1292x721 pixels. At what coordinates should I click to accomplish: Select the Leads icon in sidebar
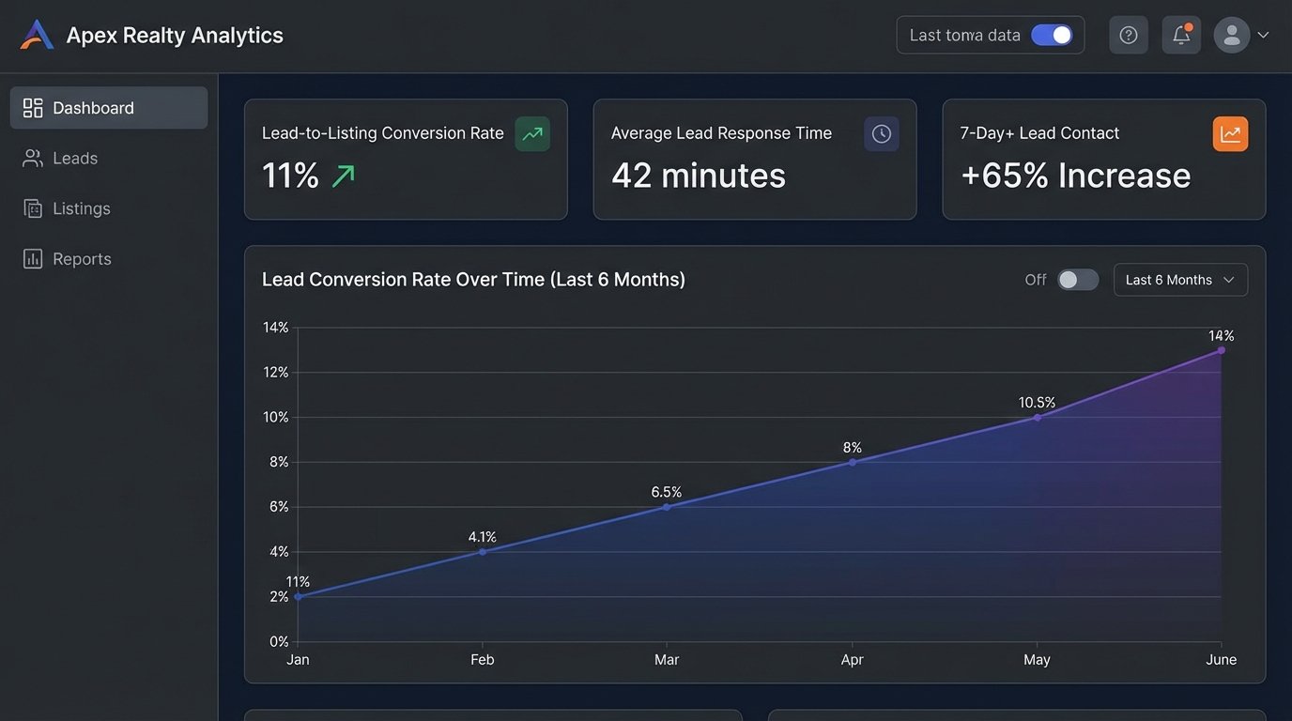point(31,158)
